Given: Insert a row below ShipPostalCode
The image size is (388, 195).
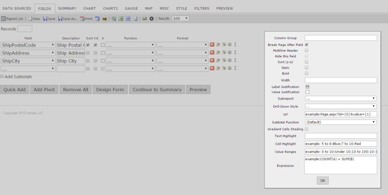Looking at the screenshot, I should [224, 45].
